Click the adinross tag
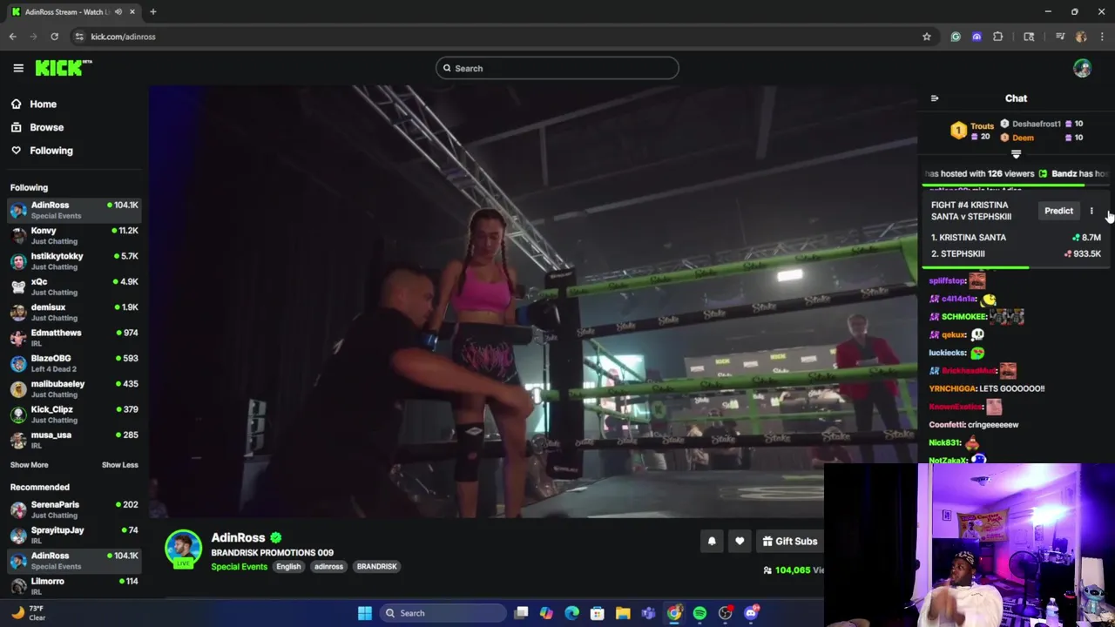The image size is (1115, 627). coord(328,567)
